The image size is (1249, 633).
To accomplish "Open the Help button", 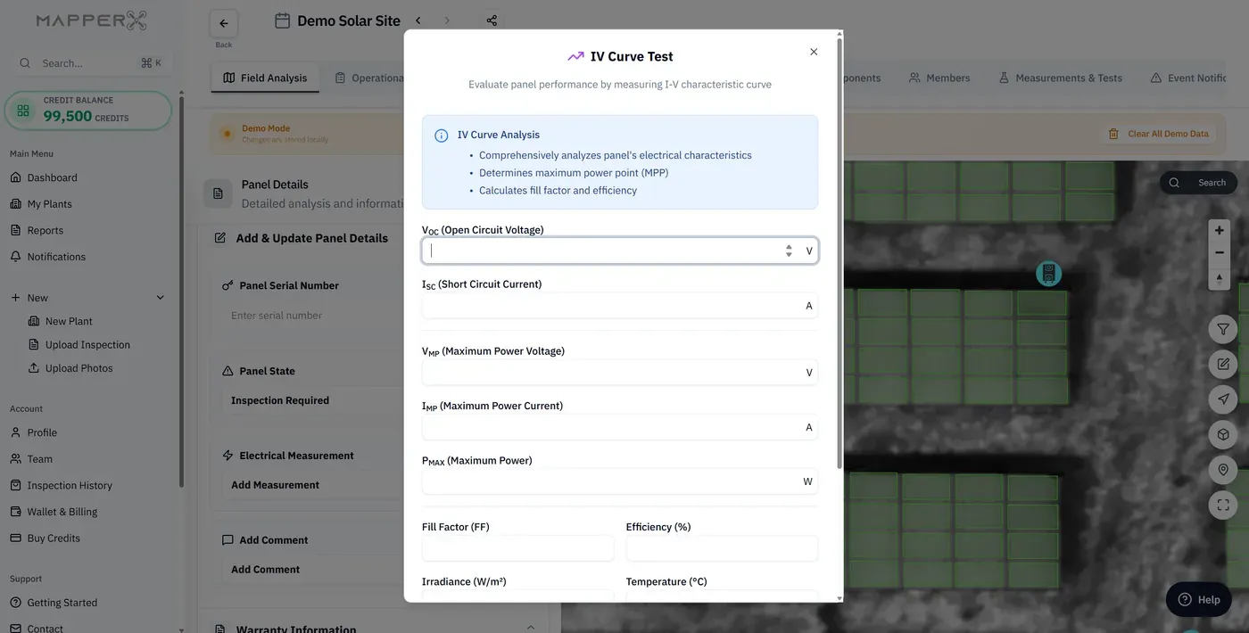I will [x=1199, y=599].
